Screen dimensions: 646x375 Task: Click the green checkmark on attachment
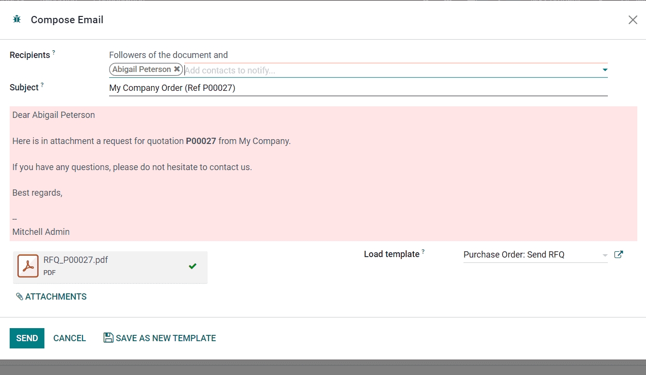193,266
